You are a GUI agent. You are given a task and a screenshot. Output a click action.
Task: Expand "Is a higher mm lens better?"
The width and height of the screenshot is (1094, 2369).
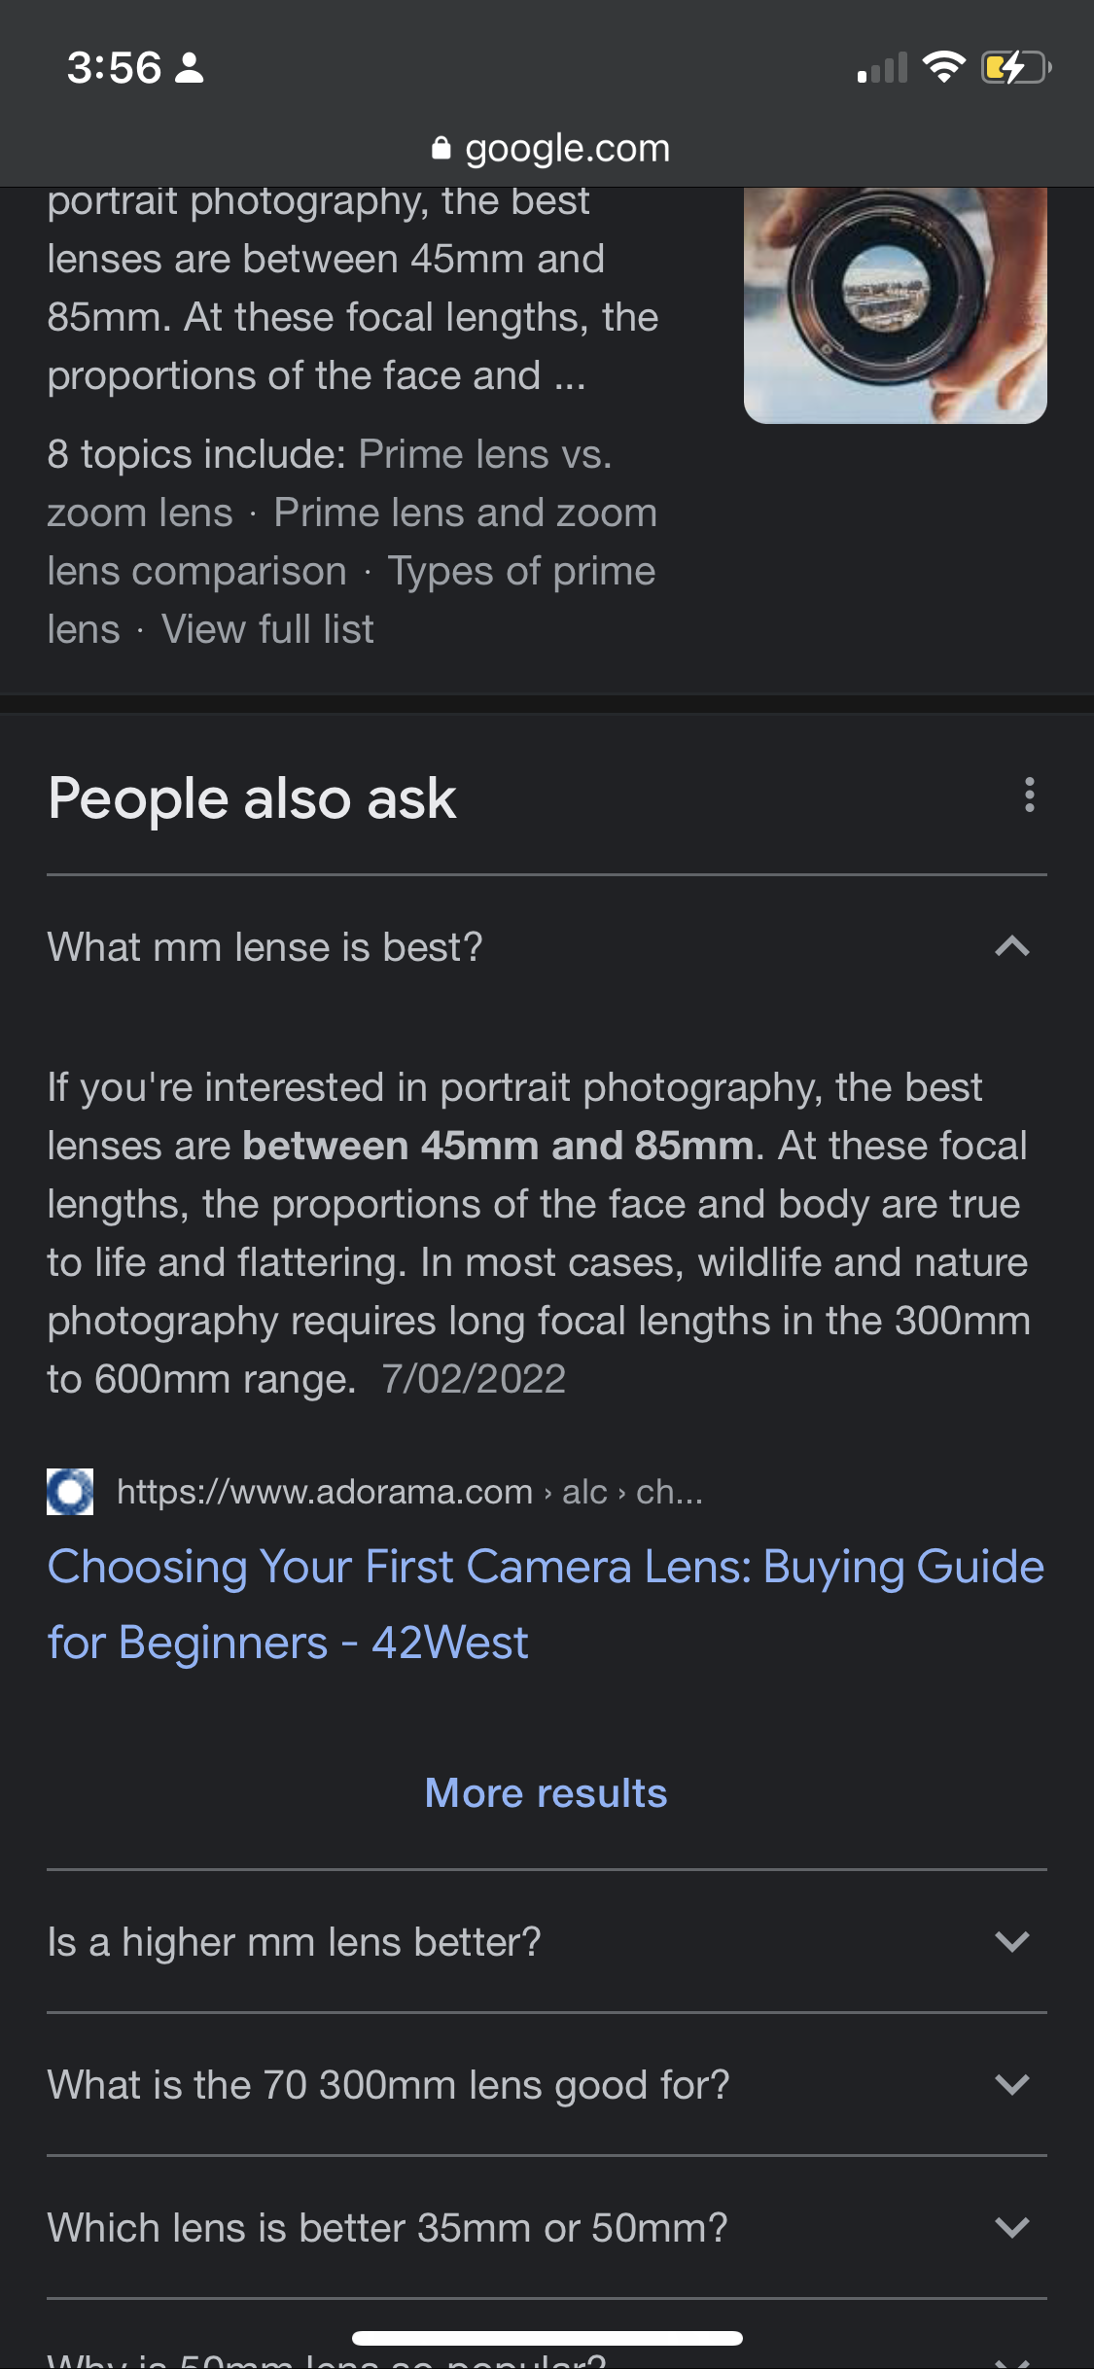pyautogui.click(x=547, y=1941)
